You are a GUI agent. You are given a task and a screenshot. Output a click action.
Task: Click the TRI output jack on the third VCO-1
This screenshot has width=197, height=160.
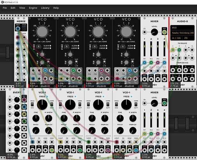point(95,150)
